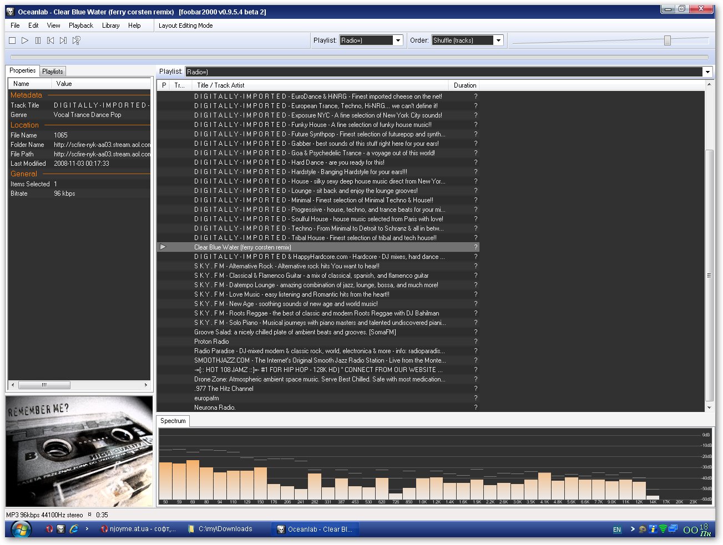Screen dimensions: 723x545
Task: Click the cassette album art image
Action: pos(79,451)
